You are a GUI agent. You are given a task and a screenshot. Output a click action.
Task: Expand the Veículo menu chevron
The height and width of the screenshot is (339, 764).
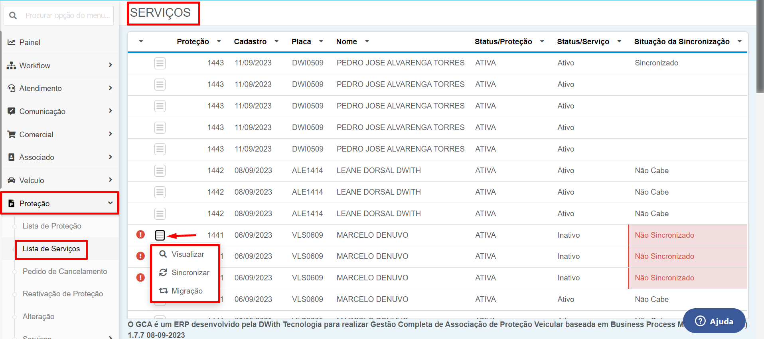(111, 179)
